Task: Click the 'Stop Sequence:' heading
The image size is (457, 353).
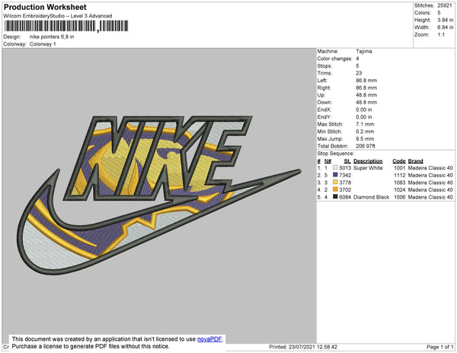Action: coord(335,154)
